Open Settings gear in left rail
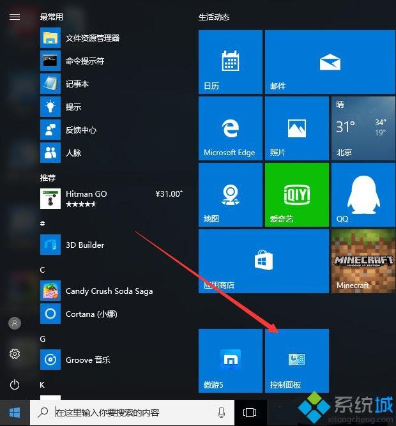 (15, 354)
